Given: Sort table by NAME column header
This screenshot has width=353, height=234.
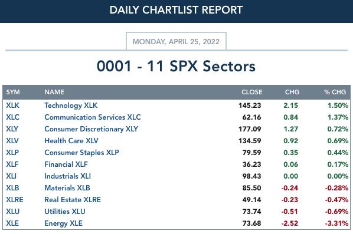Looking at the screenshot, I should click(x=54, y=92).
